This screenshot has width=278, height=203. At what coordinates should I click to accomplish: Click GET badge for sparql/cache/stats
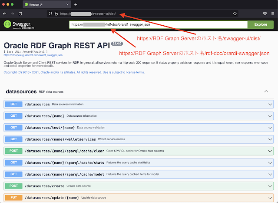point(13,162)
